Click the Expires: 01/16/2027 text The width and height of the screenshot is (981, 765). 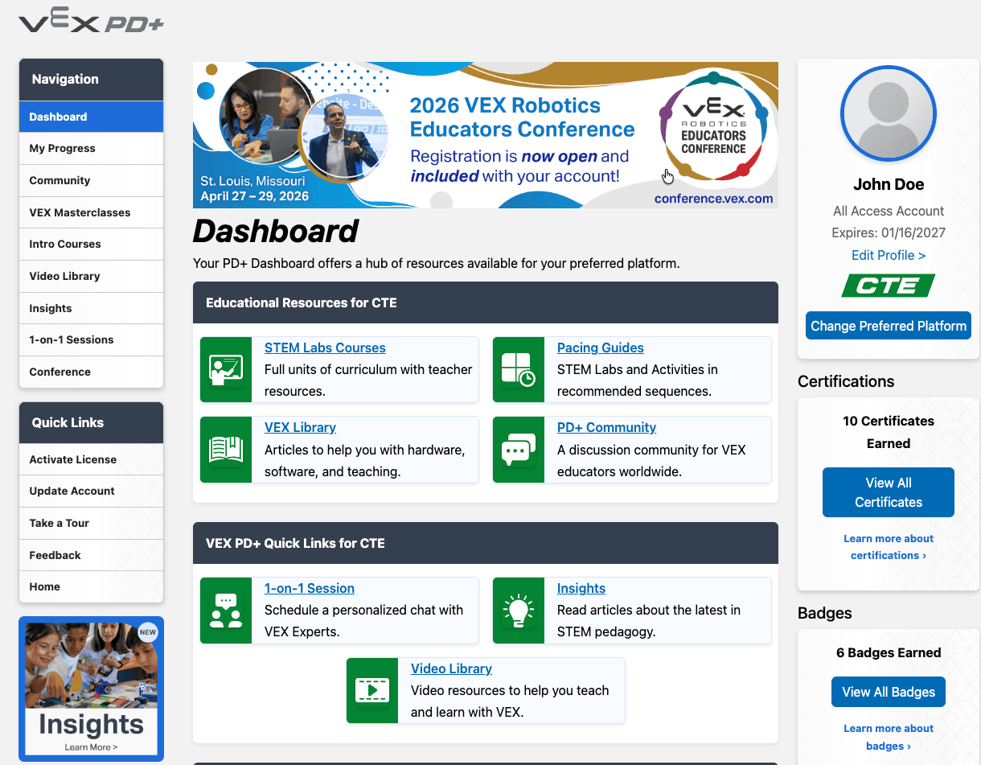tap(889, 233)
